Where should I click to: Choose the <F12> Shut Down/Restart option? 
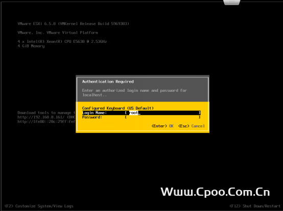coord(255,206)
